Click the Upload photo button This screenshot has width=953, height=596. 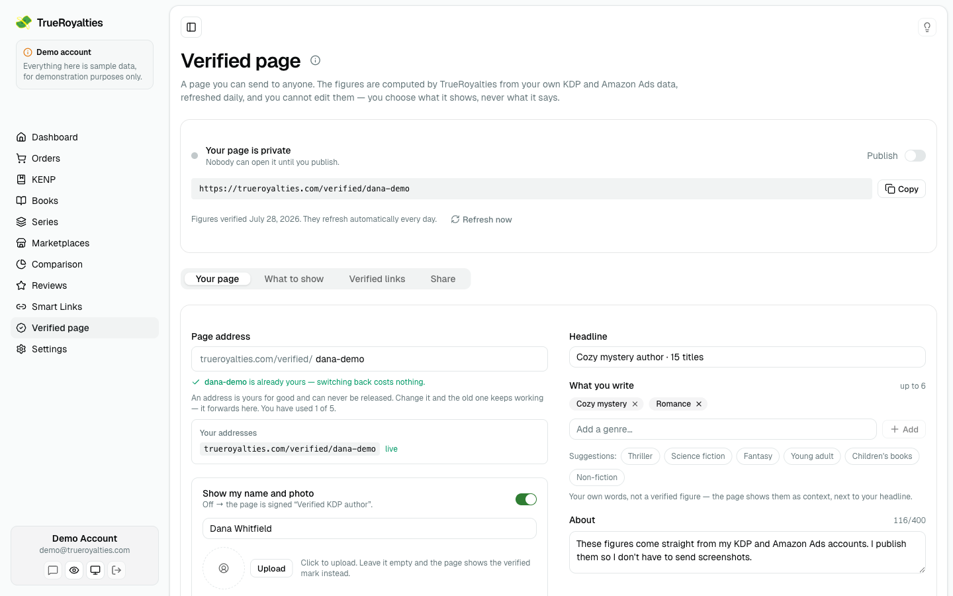pos(271,568)
